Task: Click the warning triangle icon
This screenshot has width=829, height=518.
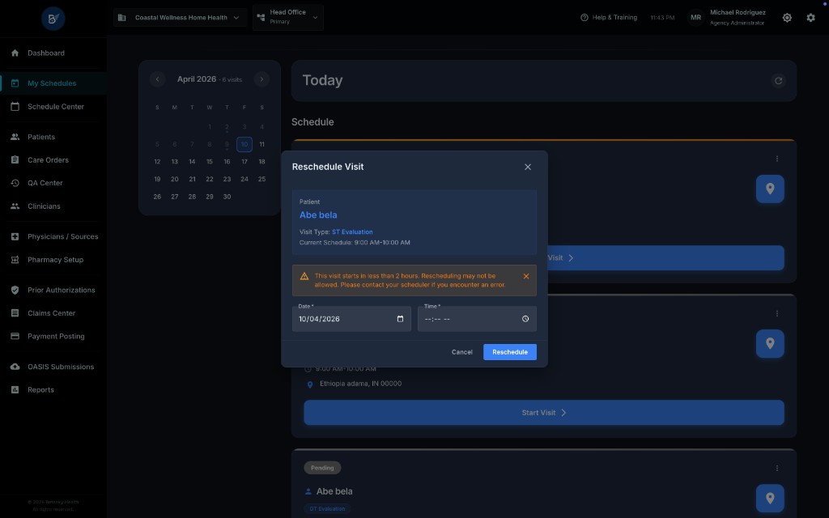Action: tap(304, 276)
